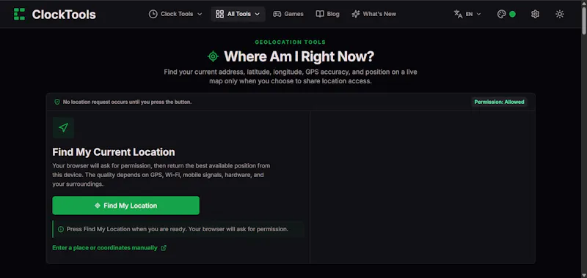
Task: Click the No location request occurs notice
Action: point(127,102)
